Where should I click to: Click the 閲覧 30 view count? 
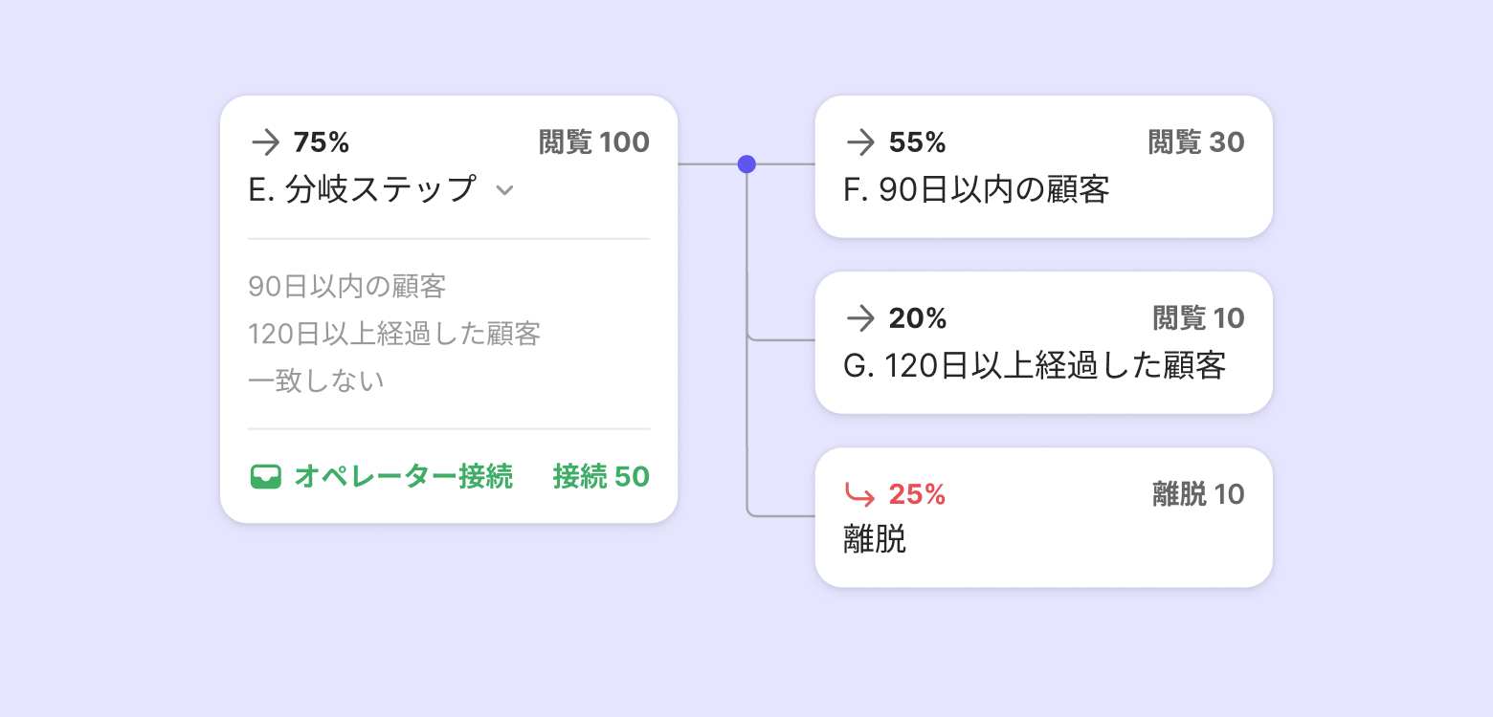(x=1196, y=143)
